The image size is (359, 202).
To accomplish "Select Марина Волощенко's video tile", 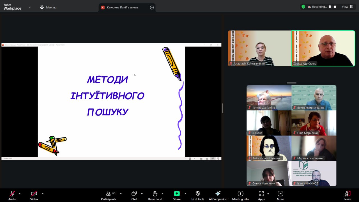I will pyautogui.click(x=314, y=148).
